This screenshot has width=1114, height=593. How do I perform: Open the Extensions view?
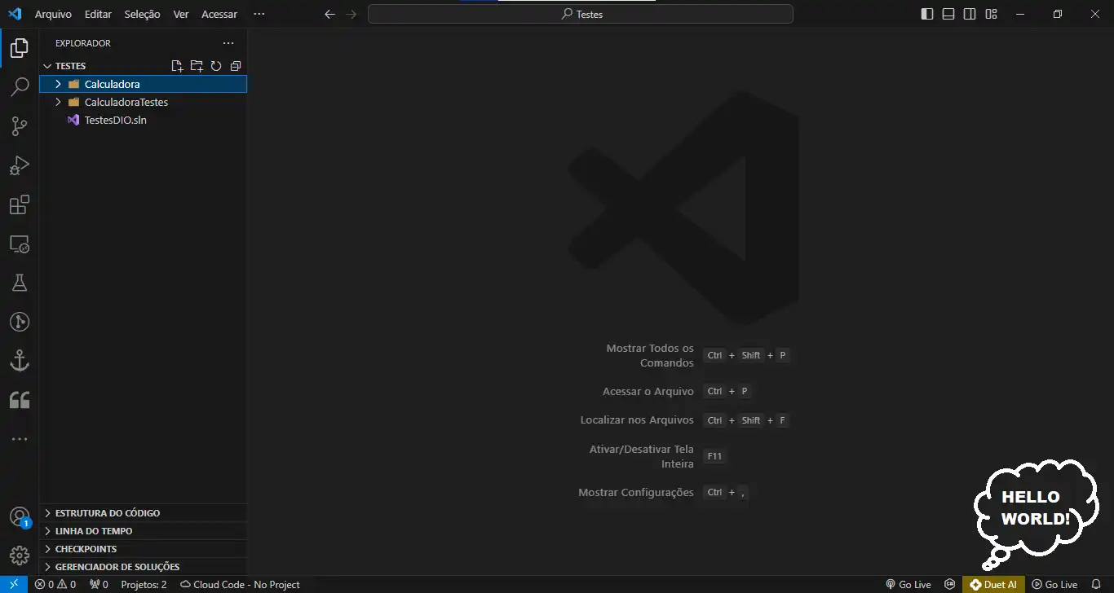click(x=20, y=204)
